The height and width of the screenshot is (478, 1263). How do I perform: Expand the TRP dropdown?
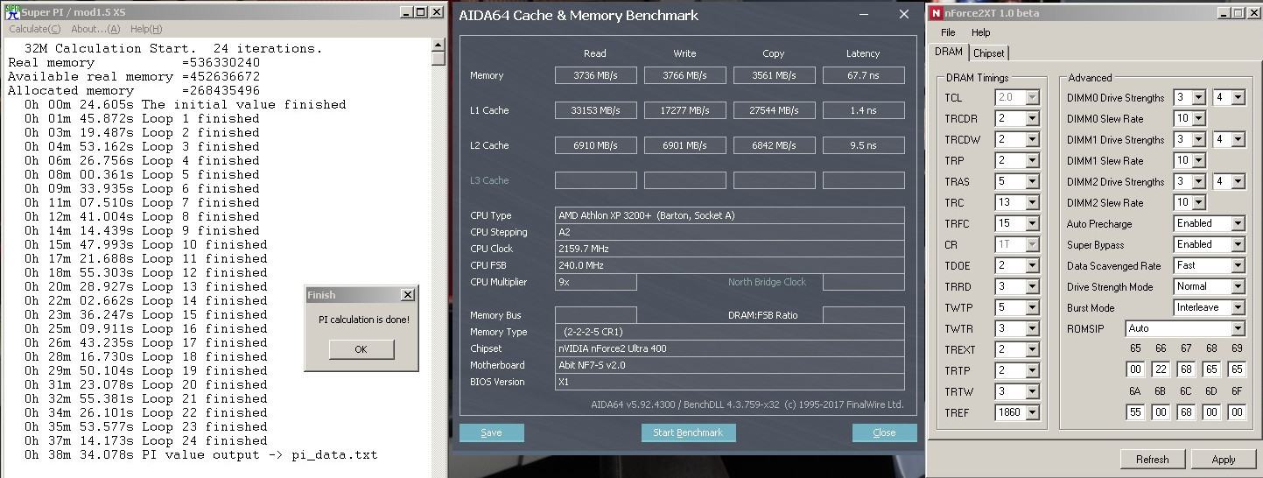tap(1032, 160)
